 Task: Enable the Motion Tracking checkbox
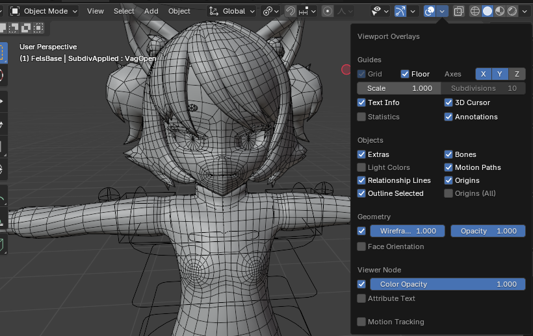pos(361,322)
